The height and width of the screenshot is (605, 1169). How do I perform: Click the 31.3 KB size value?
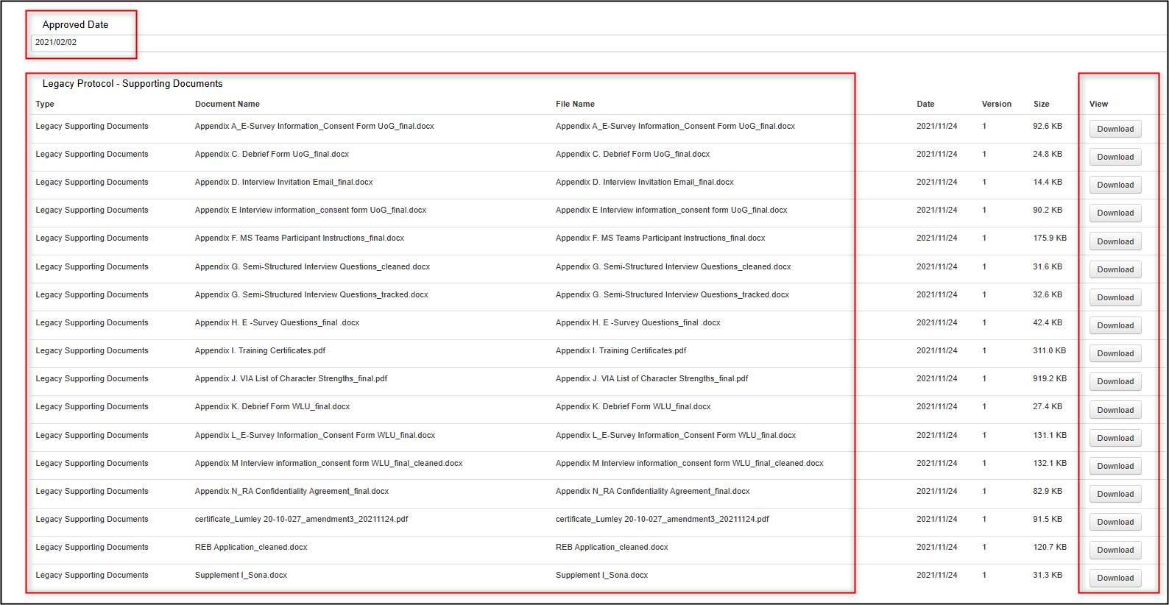point(1048,575)
